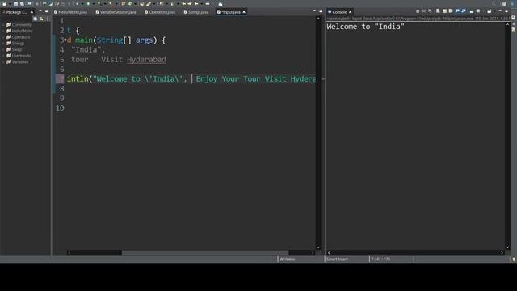Open Package Explorer view menu icon
This screenshot has height=291, width=517.
coord(48,19)
